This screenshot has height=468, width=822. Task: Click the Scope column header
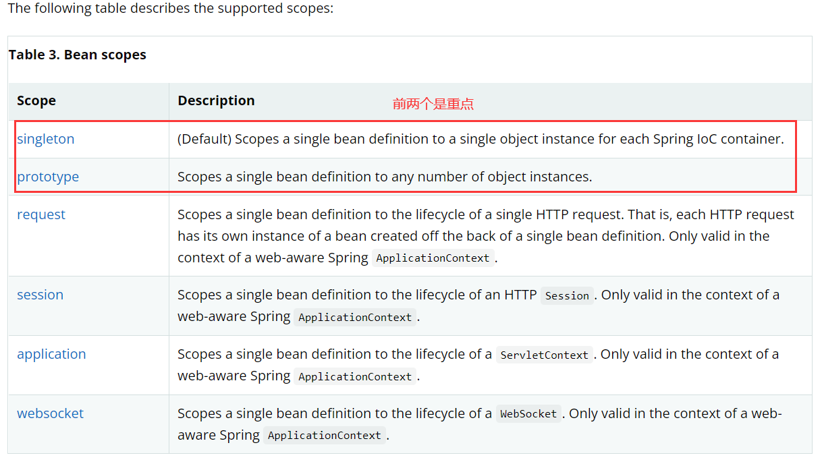click(x=36, y=100)
